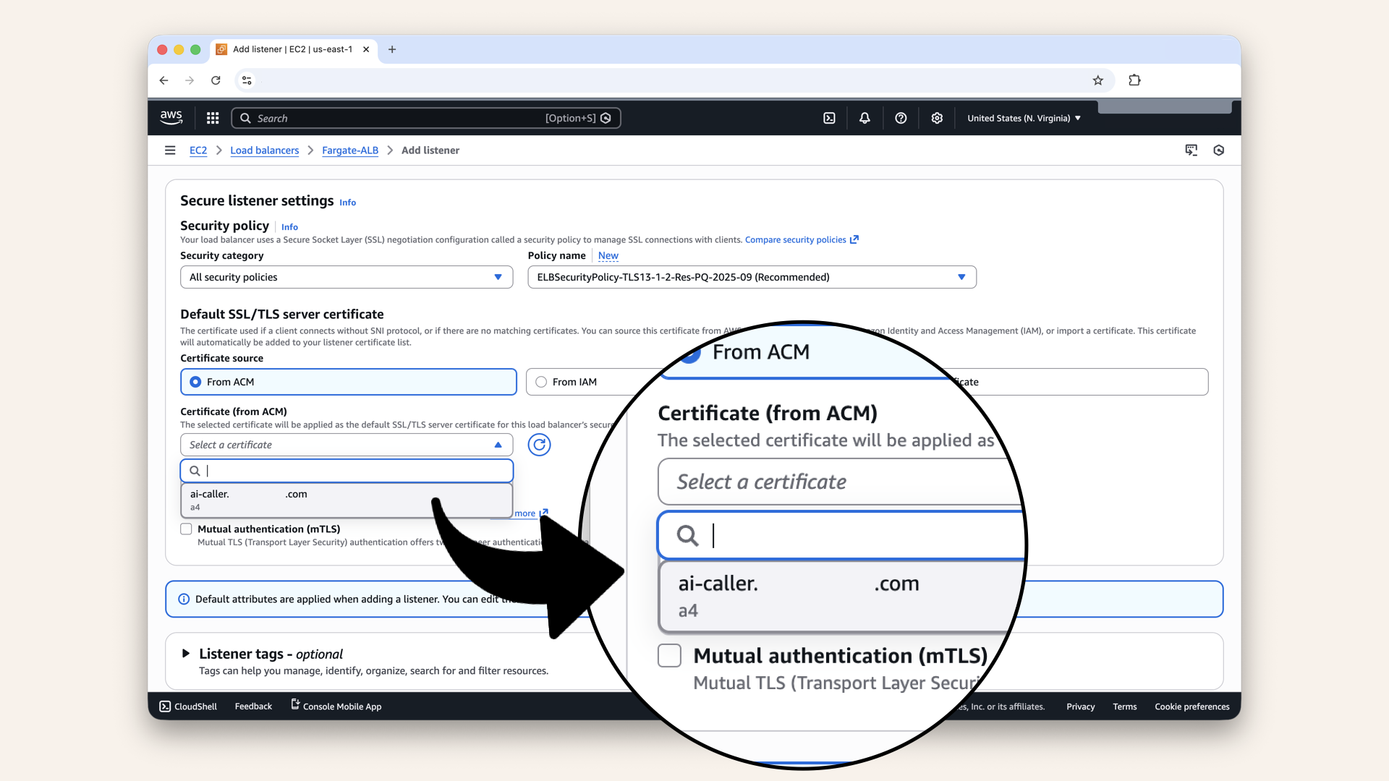The image size is (1389, 781).
Task: Open the notifications bell icon
Action: point(865,117)
